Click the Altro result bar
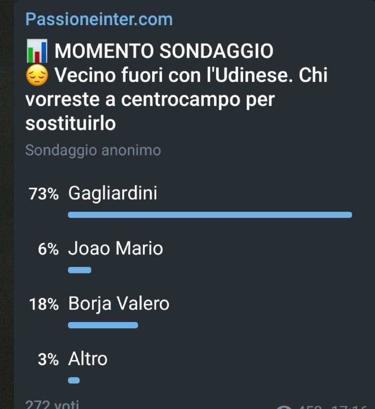 74,380
